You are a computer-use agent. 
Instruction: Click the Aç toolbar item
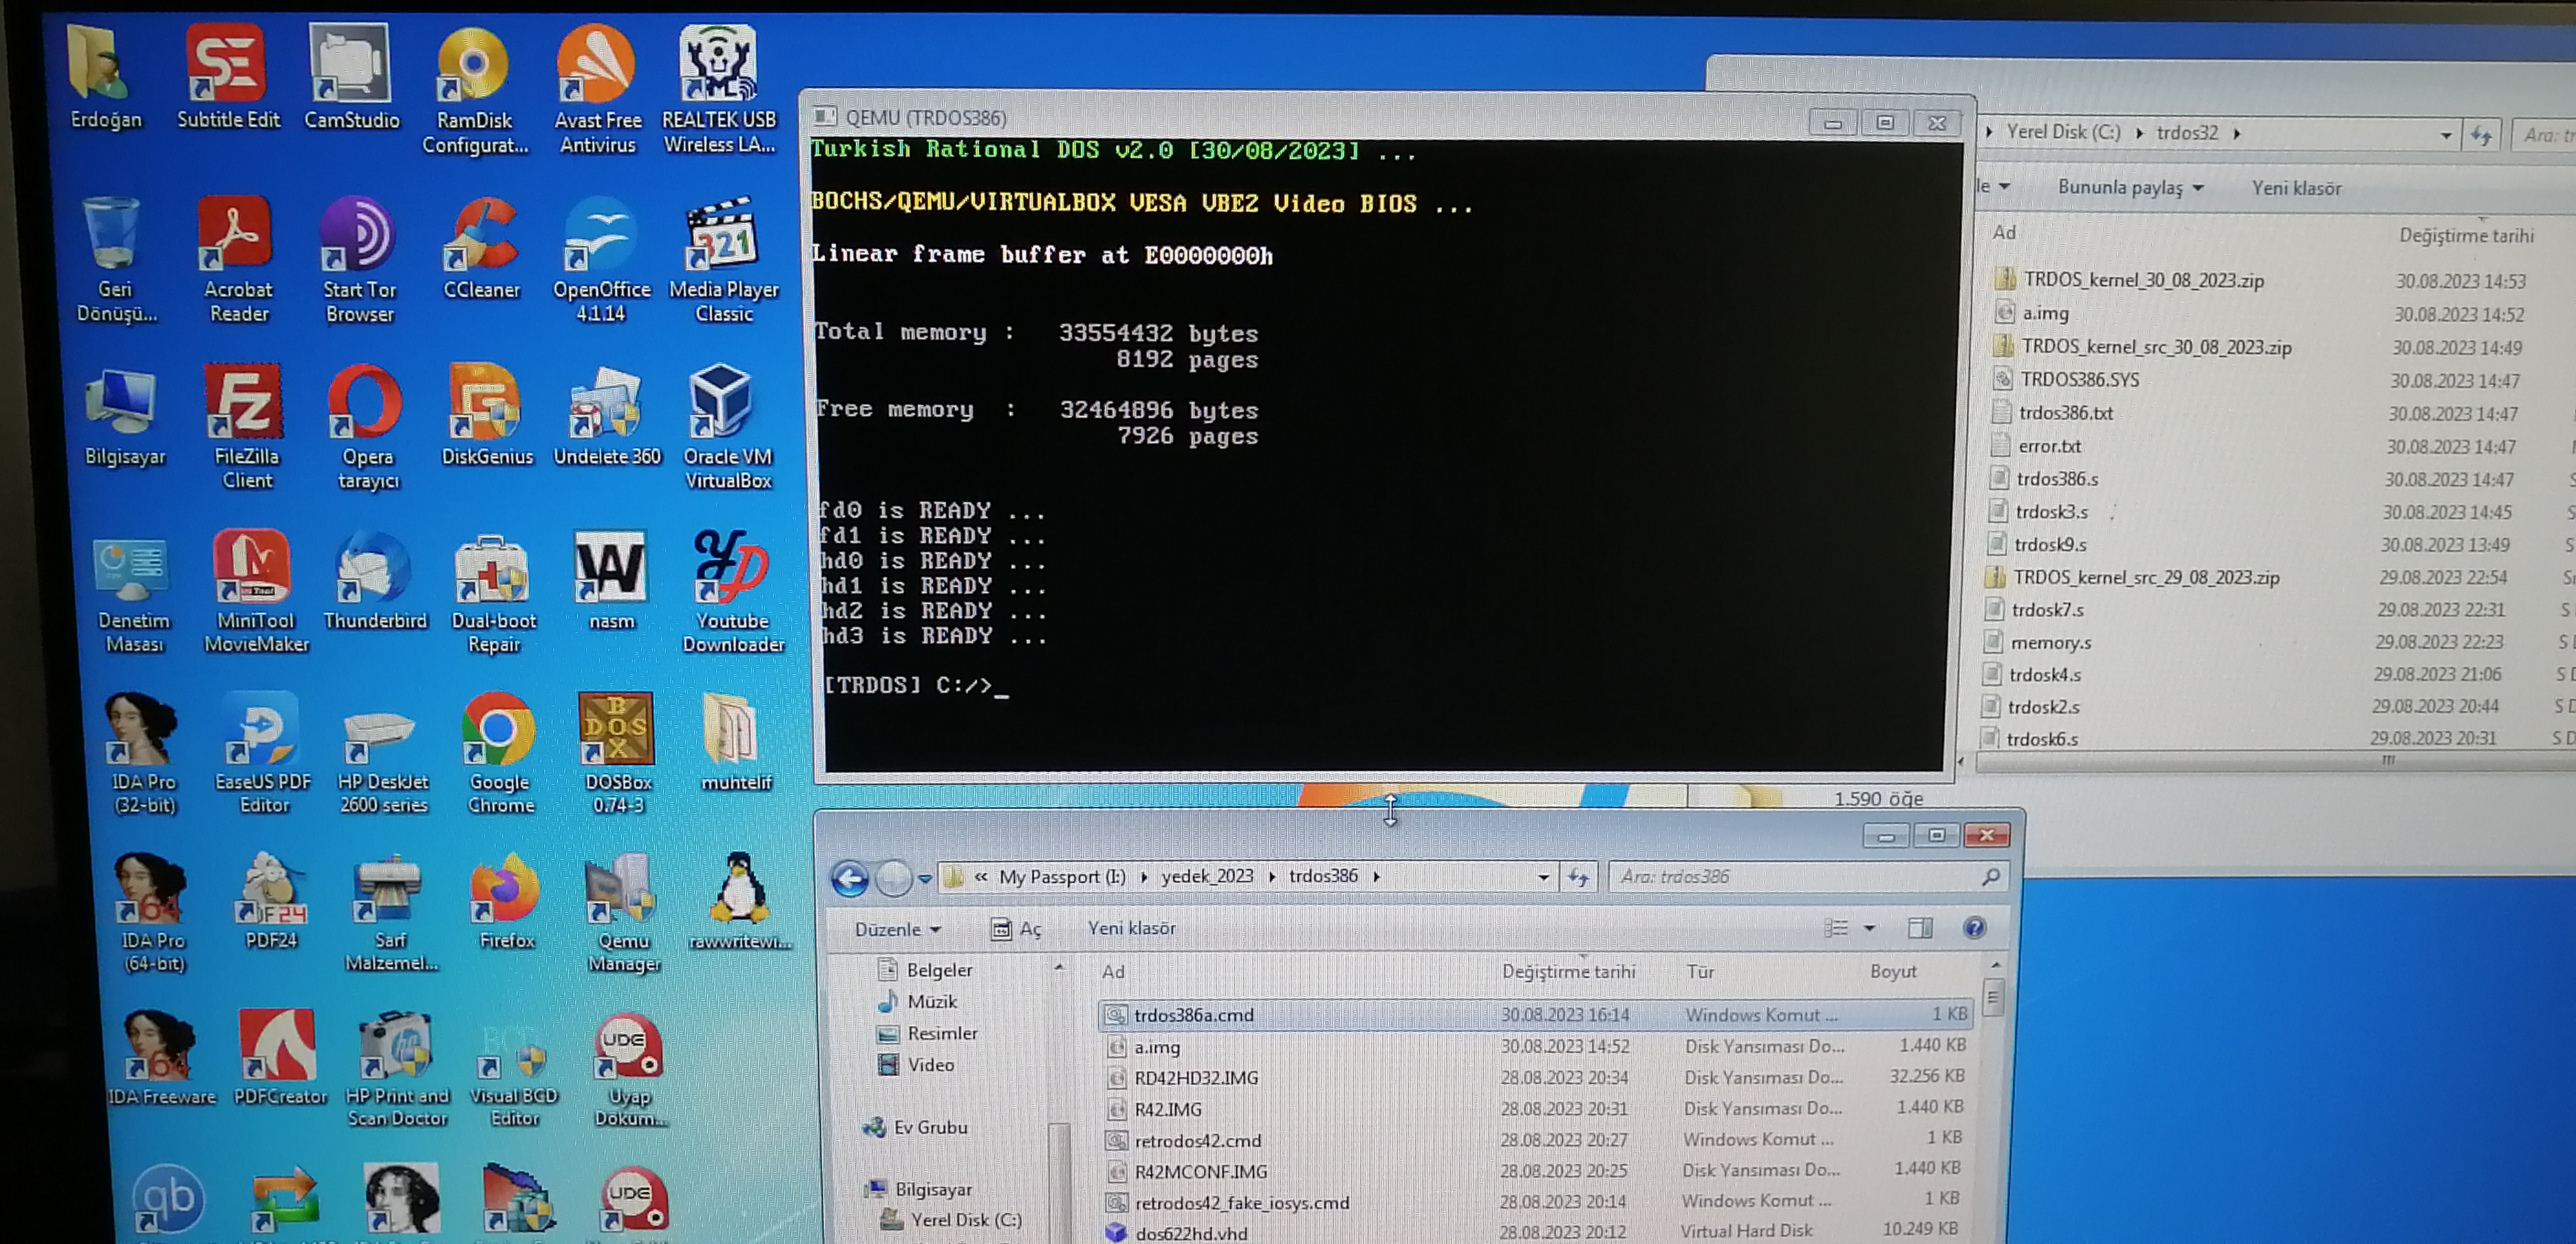tap(1016, 929)
